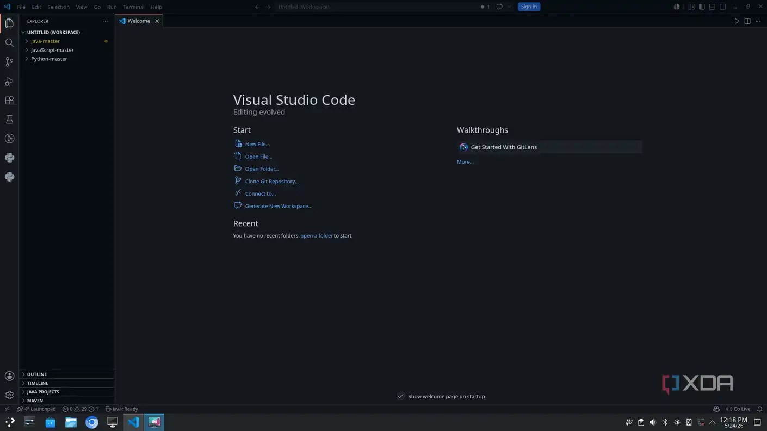This screenshot has height=431, width=767.
Task: Open the volume icon in the system tray
Action: point(653,422)
